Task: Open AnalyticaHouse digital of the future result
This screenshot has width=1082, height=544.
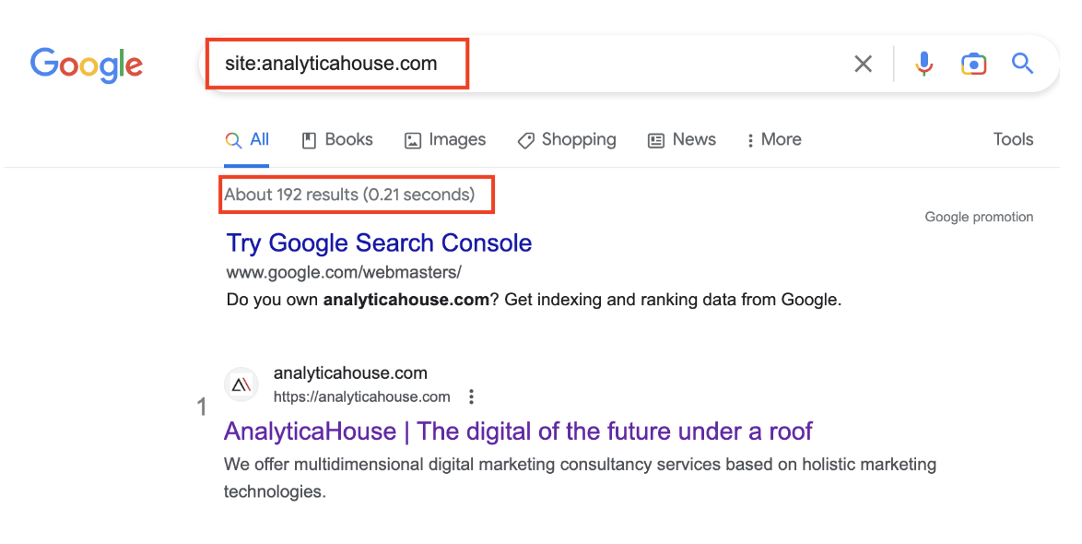Action: (518, 432)
